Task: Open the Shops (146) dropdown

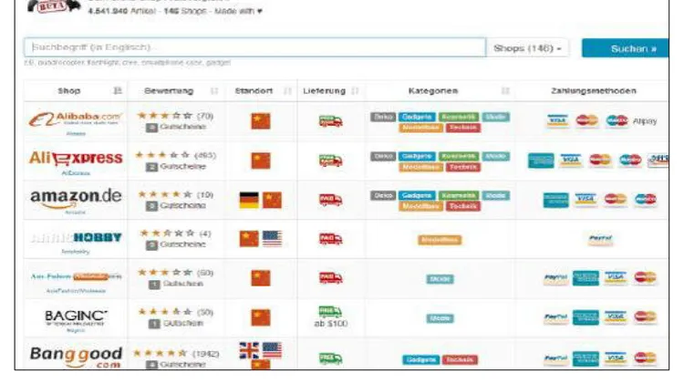Action: 527,48
